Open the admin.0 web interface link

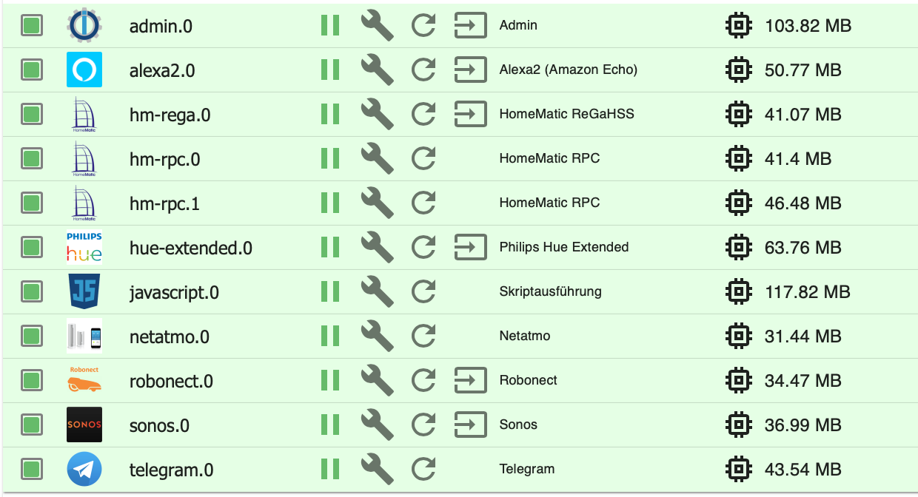470,26
